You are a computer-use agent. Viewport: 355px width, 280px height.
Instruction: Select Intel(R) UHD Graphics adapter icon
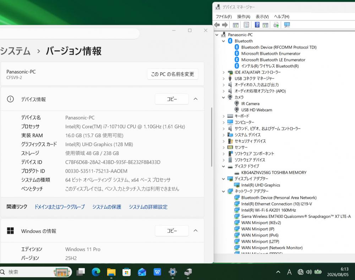pos(237,185)
